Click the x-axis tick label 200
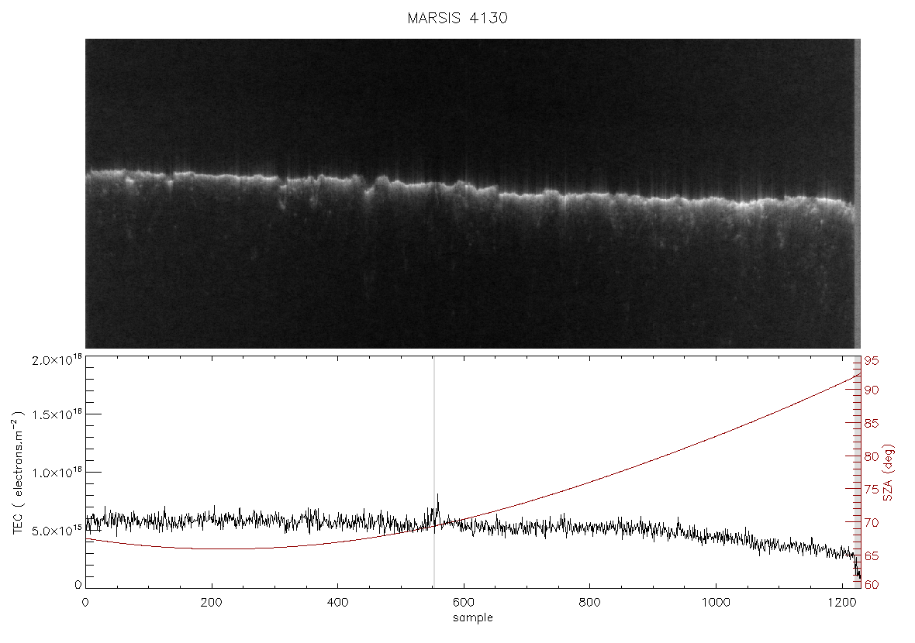Viewport: 915px width, 643px height. [x=211, y=602]
